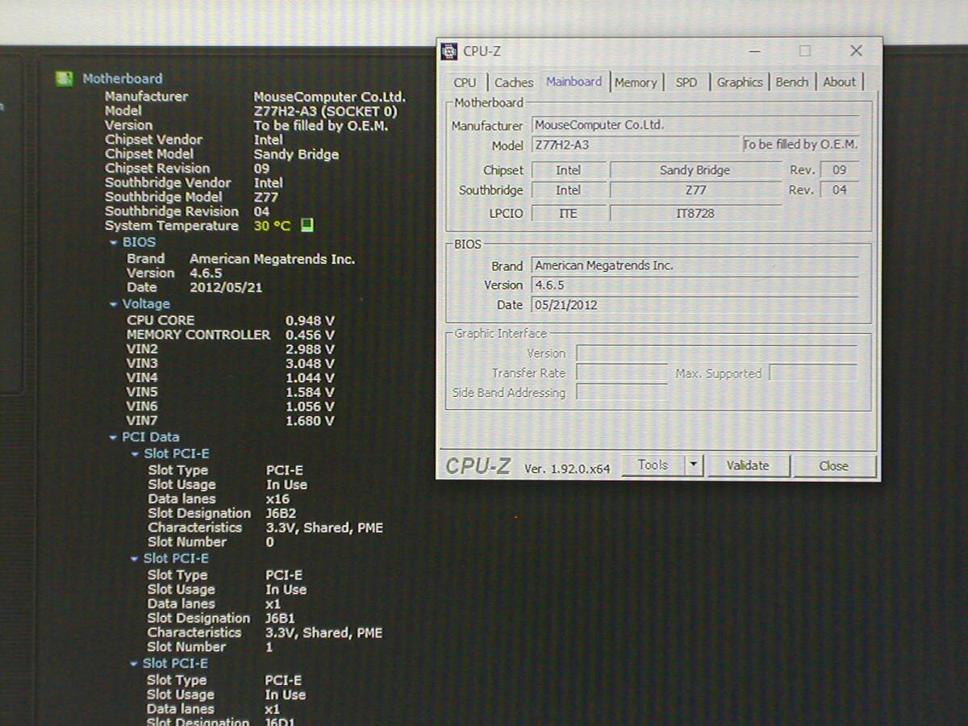Click the CPU-Z BIOS Version field 4.6.5
968x726 pixels.
pyautogui.click(x=695, y=286)
